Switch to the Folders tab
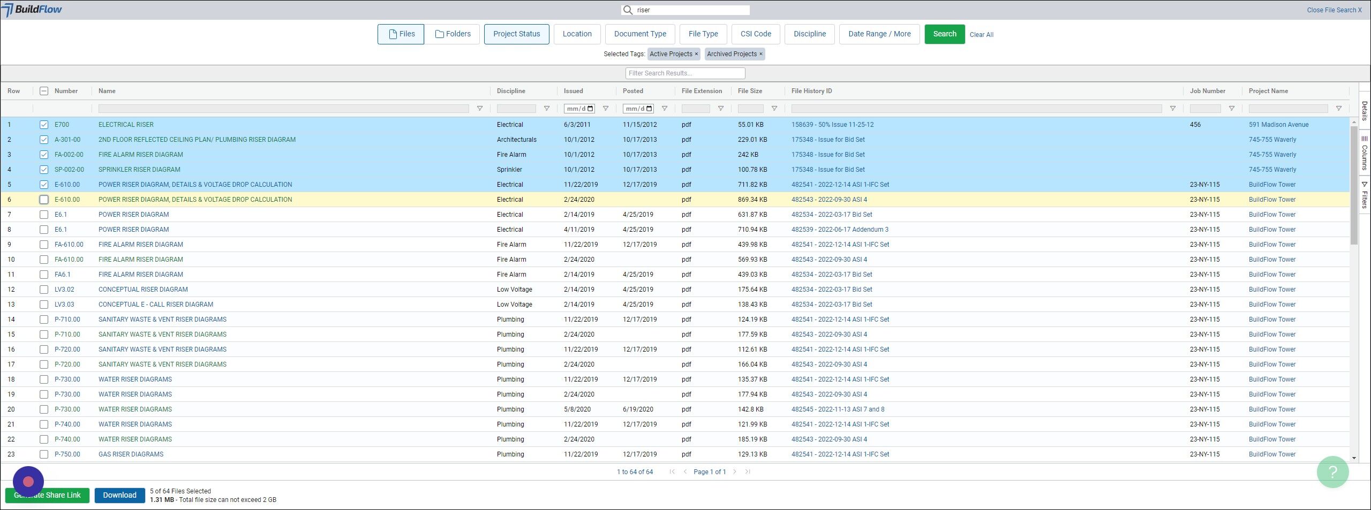 453,34
